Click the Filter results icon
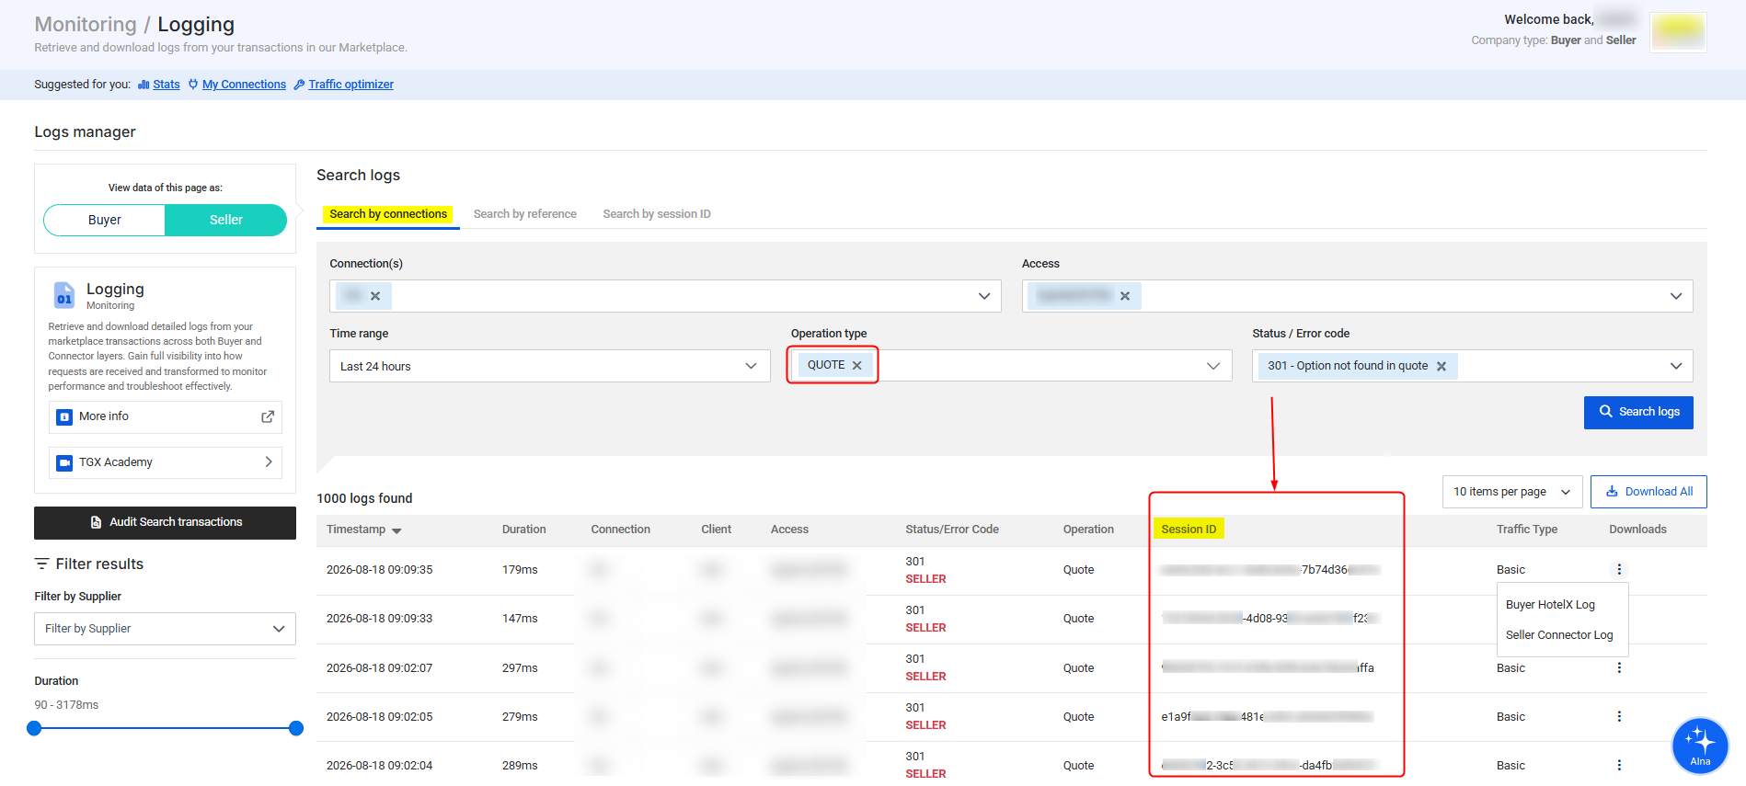 click(x=41, y=564)
